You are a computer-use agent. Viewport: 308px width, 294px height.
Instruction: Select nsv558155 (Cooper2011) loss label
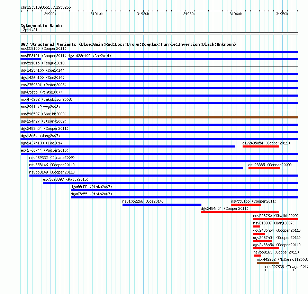(254, 201)
